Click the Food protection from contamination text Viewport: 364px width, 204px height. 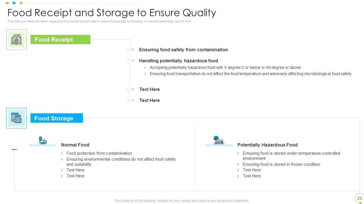99,153
